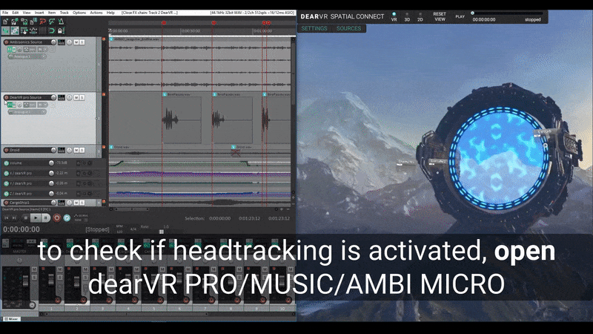Image resolution: width=593 pixels, height=334 pixels.
Task: Click the Redo toolbar icon
Action: point(52,22)
